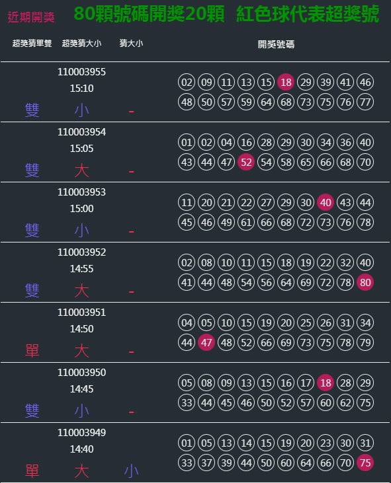Click red 大 result for draw 110003954
Viewport: 391px width, 483px height.
click(82, 170)
